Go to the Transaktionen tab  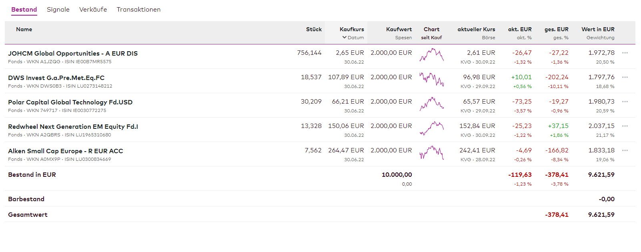pyautogui.click(x=138, y=10)
